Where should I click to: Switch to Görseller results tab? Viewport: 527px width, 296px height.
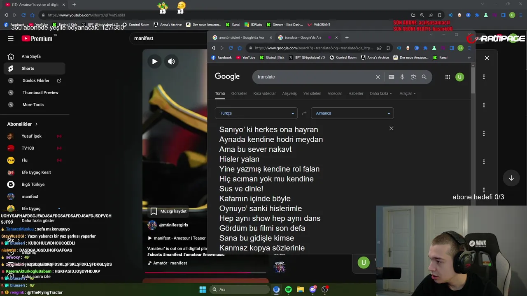click(239, 93)
